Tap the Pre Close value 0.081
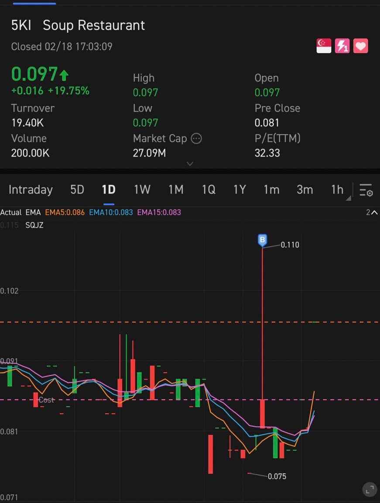Viewport: 380px width, 503px height. pyautogui.click(x=267, y=123)
